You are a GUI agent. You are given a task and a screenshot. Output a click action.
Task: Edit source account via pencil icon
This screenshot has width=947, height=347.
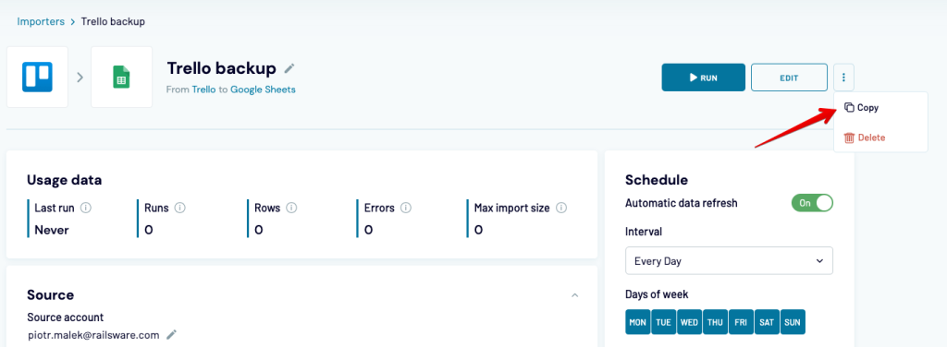coord(171,334)
